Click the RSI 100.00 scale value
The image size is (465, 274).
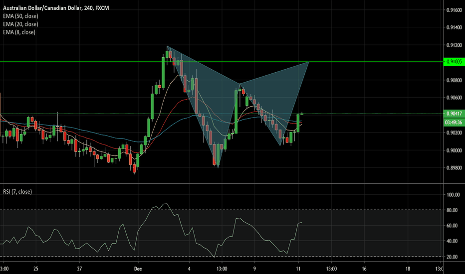pos(454,195)
